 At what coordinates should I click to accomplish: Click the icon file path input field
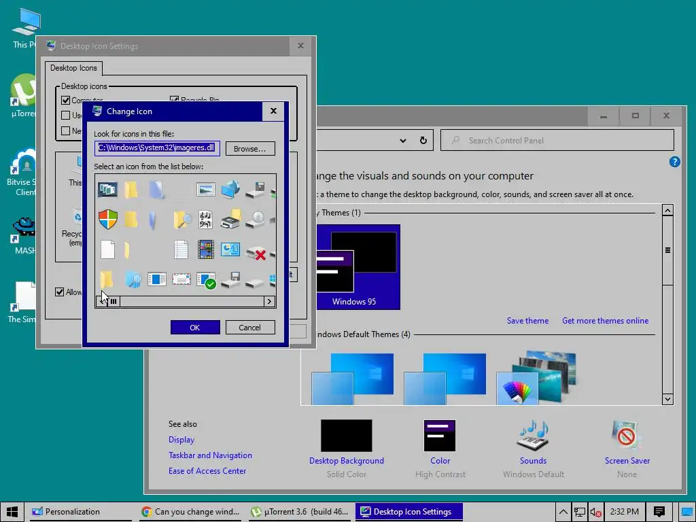click(x=157, y=147)
